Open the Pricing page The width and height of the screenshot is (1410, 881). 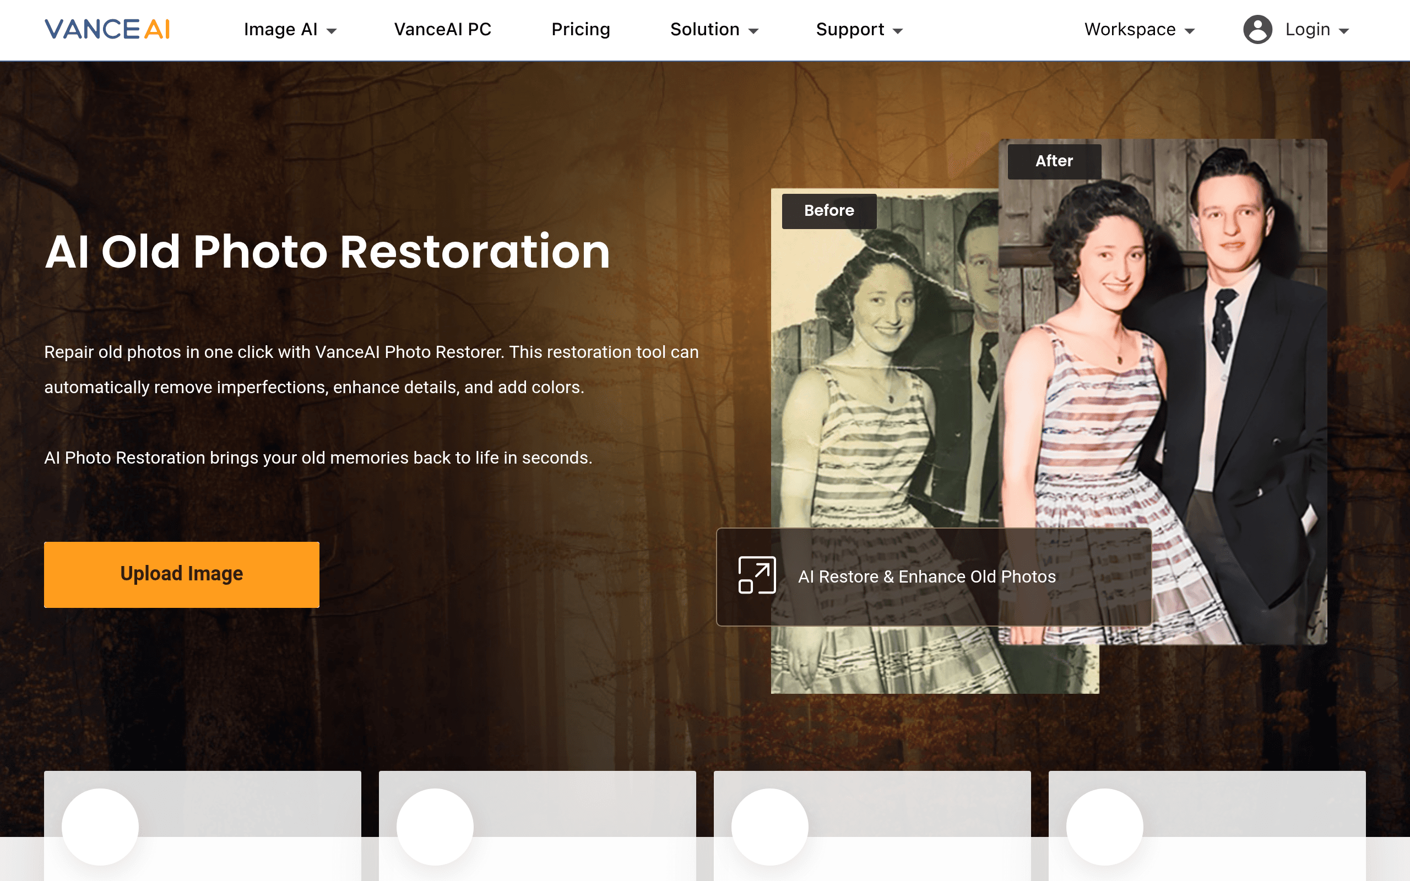tap(581, 29)
